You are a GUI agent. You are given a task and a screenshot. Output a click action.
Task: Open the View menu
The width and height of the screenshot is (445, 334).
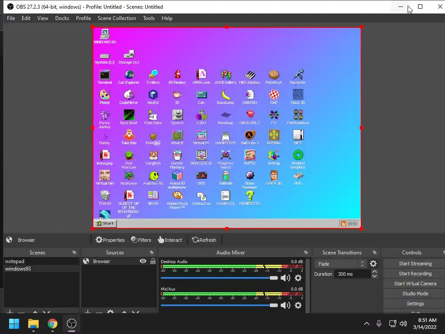[x=43, y=18]
